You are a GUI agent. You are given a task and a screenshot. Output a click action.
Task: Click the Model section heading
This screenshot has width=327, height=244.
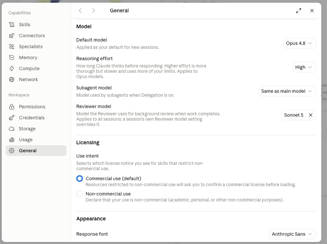(84, 27)
